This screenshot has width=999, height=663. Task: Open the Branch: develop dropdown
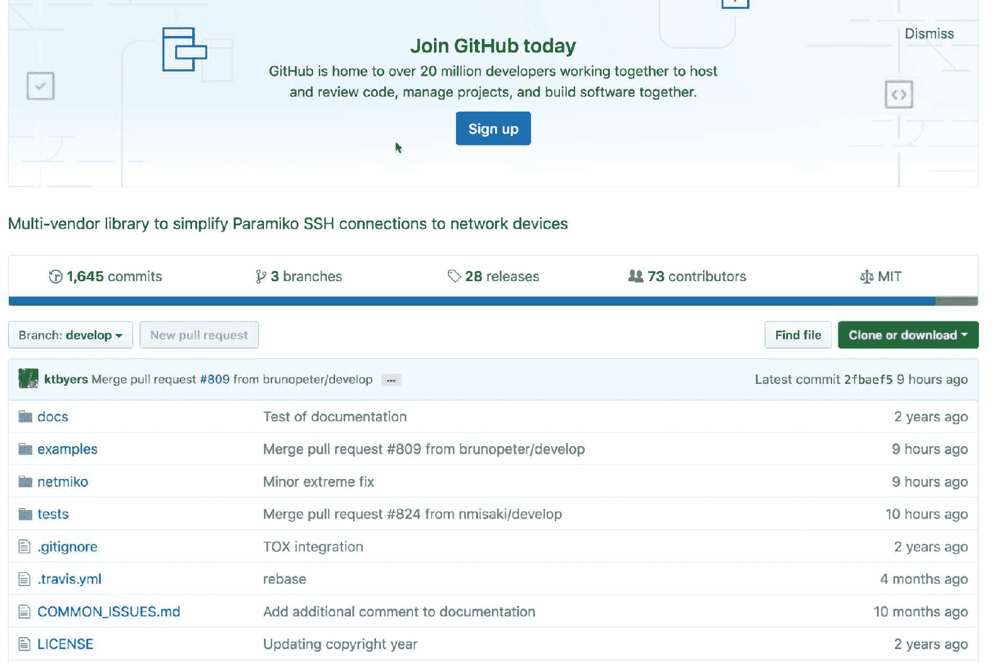click(x=71, y=335)
